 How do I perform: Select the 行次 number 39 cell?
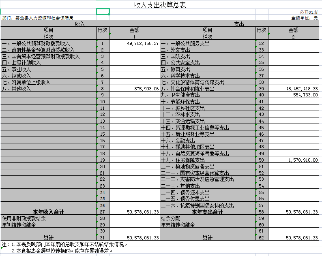pyautogui.click(x=262, y=89)
